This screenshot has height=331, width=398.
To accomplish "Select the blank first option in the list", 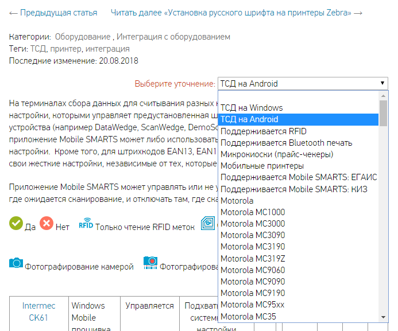I will pyautogui.click(x=298, y=96).
